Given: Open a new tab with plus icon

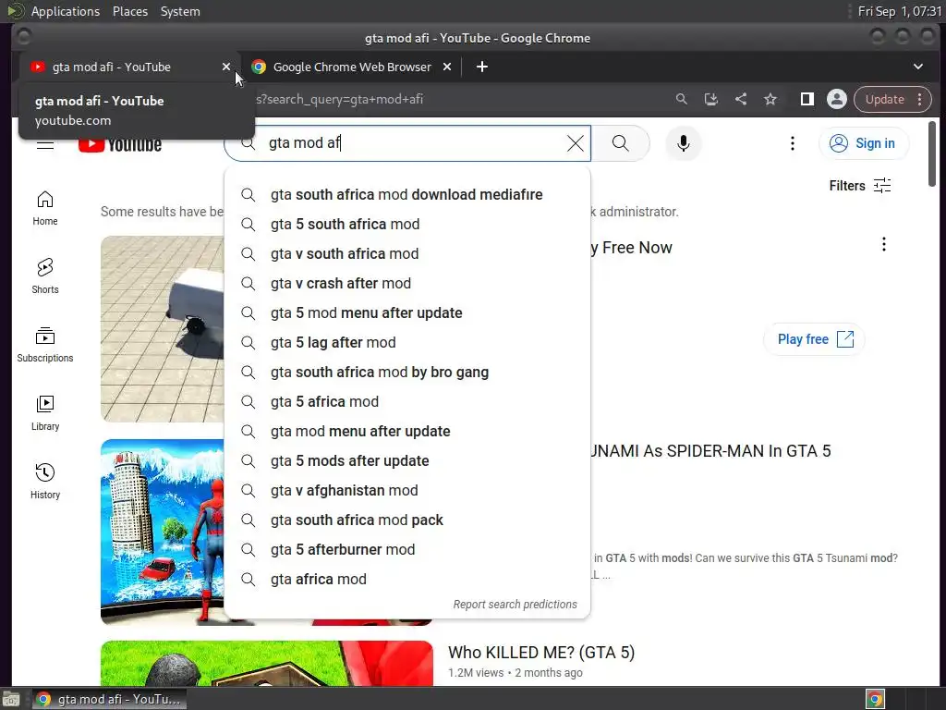Looking at the screenshot, I should click(x=481, y=67).
